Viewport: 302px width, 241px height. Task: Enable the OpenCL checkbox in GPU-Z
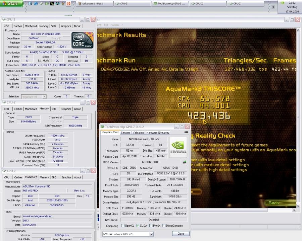pos(123,226)
